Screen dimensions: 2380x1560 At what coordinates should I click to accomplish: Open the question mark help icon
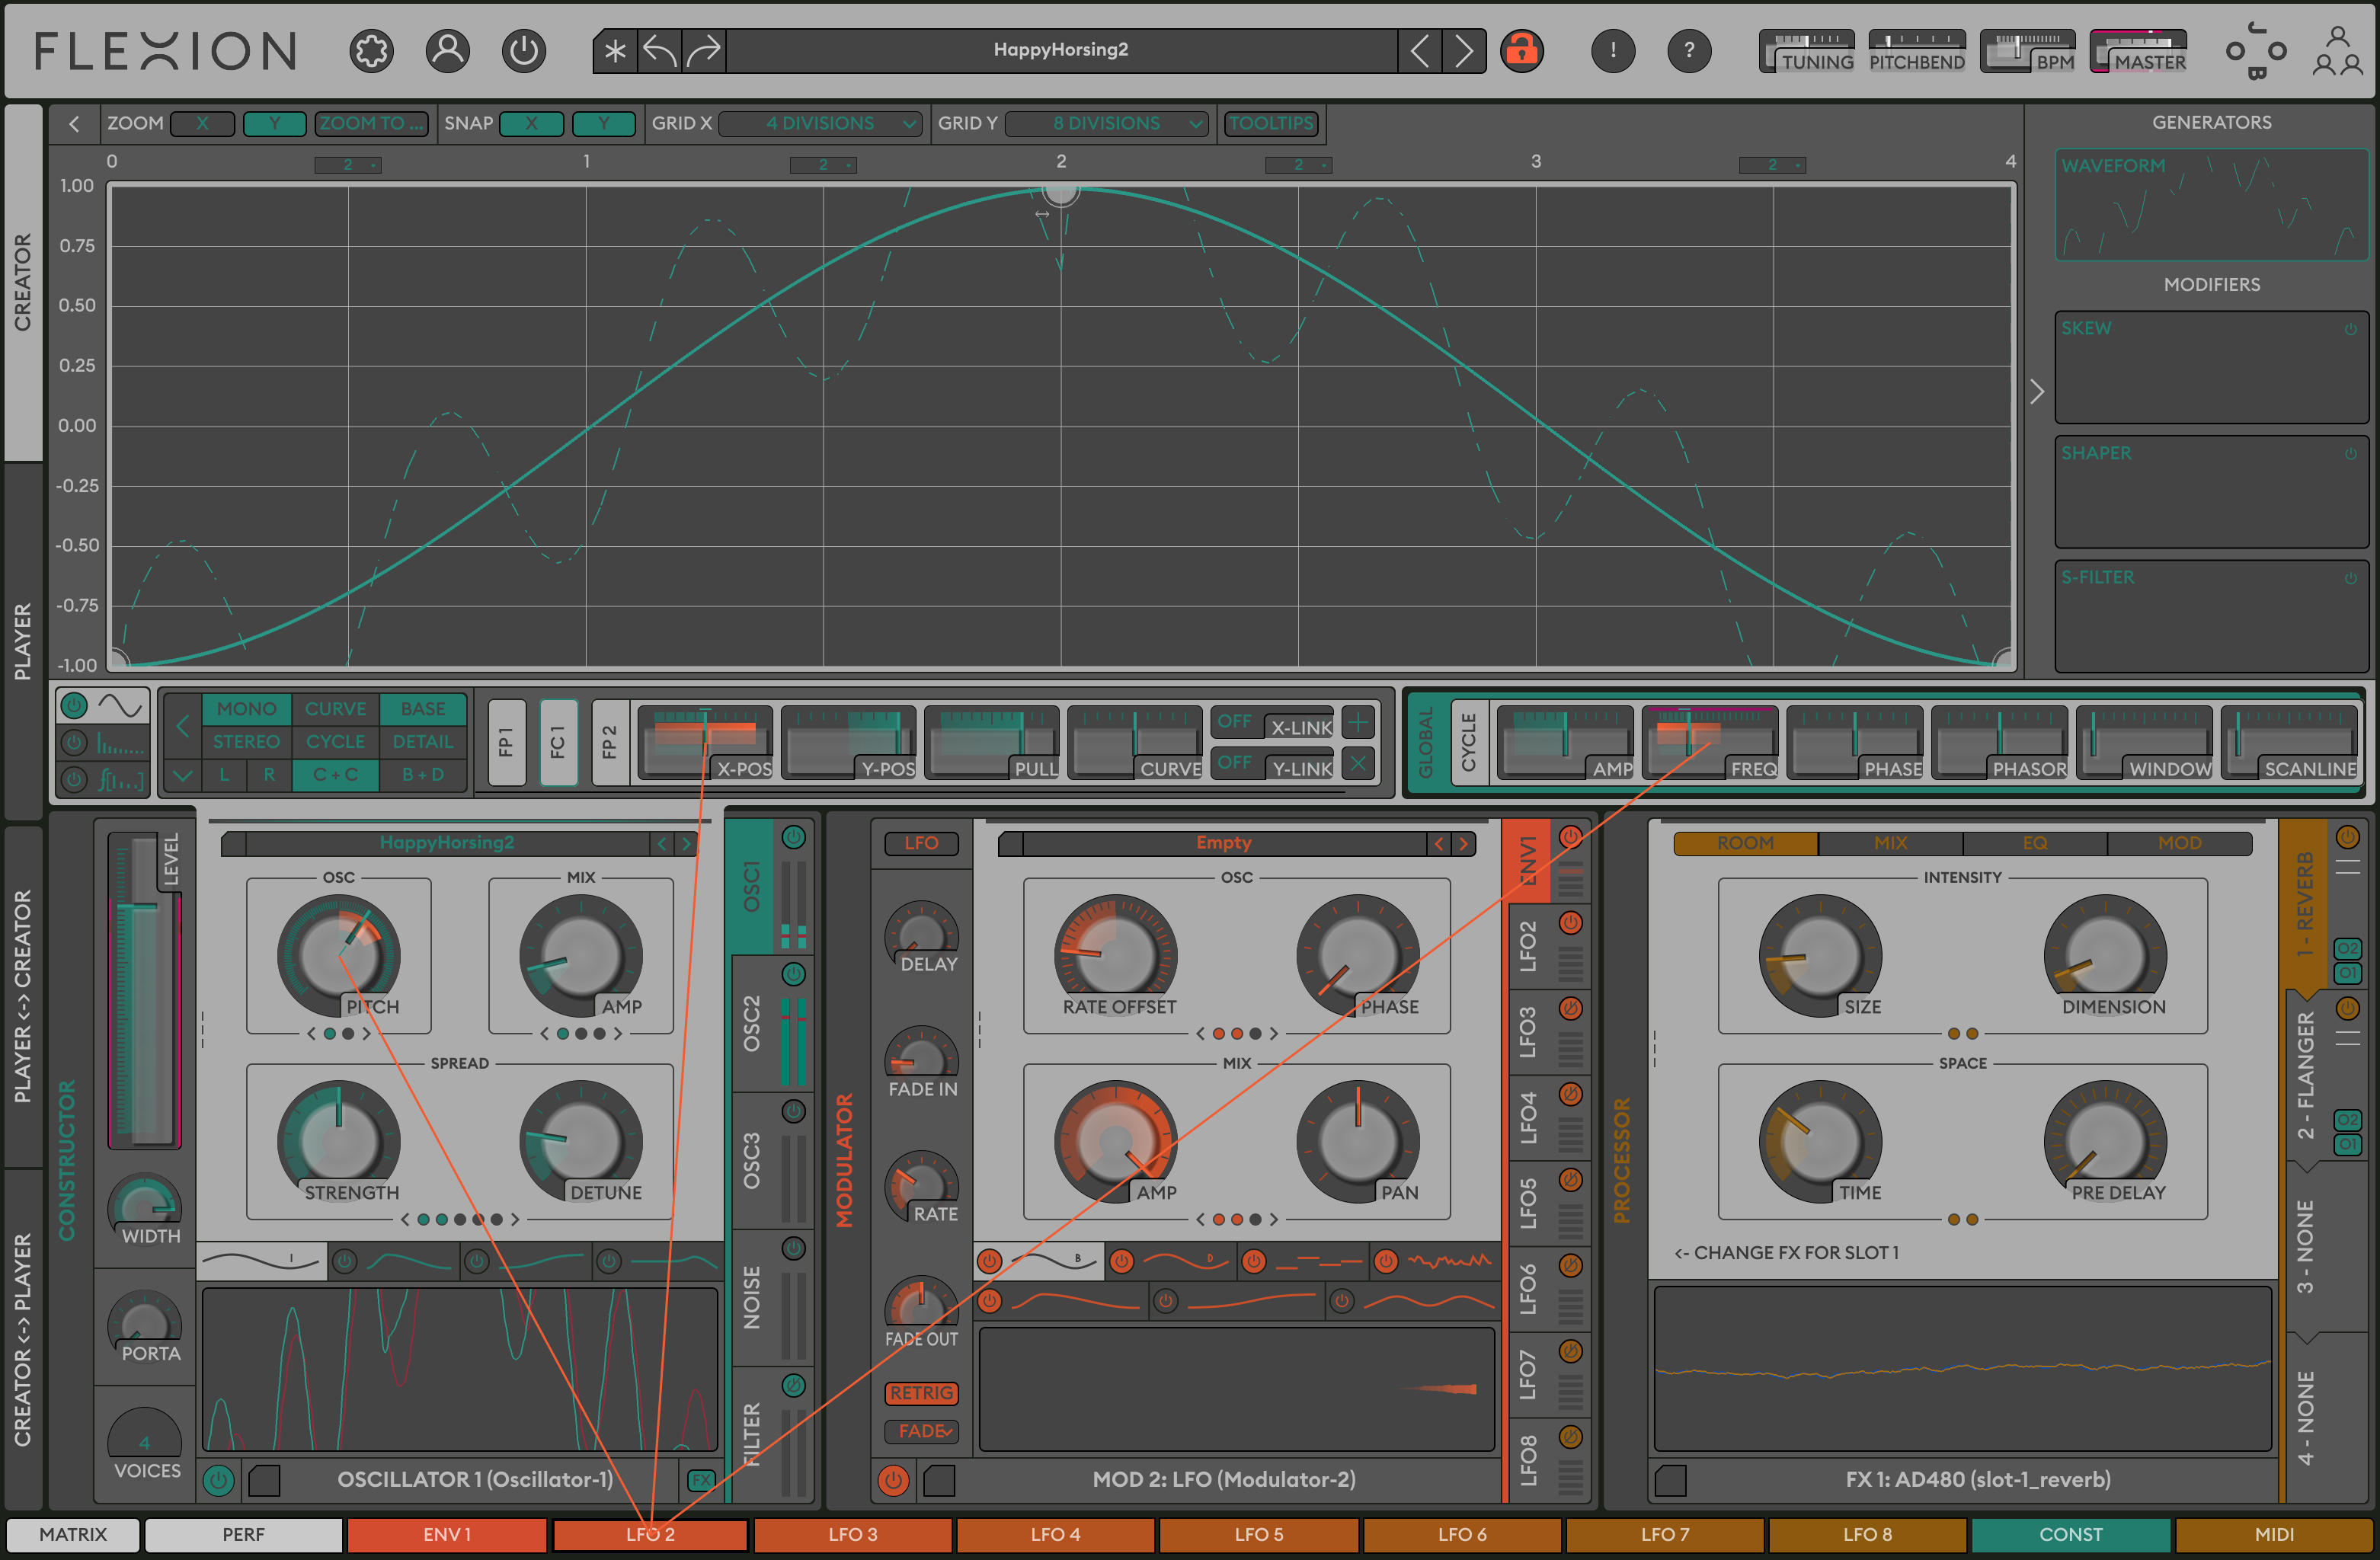(1689, 50)
